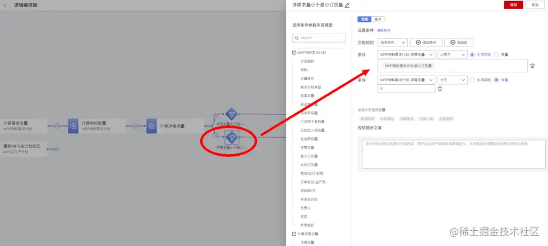Select 状态 in the field tree
The height and width of the screenshot is (246, 548).
pos(303,217)
